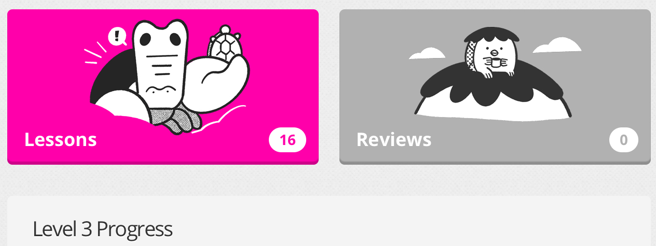This screenshot has height=246, width=656.
Task: Click the Level 3 Progress panel background
Action: tap(329, 221)
